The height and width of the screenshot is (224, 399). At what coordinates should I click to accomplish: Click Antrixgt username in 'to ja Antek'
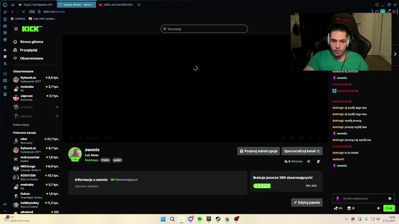pyautogui.click(x=338, y=153)
